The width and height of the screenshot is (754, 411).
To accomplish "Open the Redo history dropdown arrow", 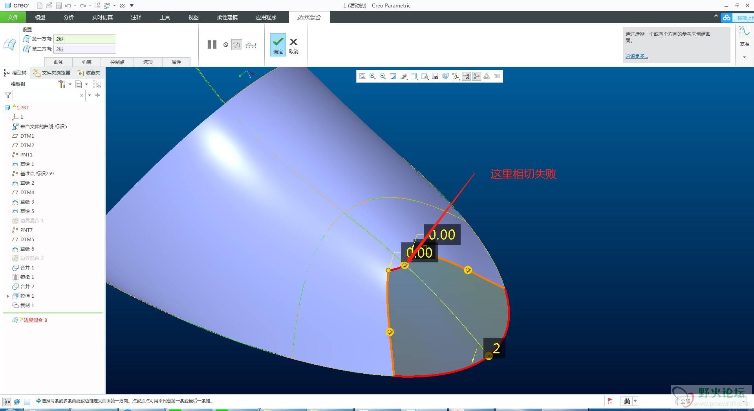I will click(x=90, y=5).
